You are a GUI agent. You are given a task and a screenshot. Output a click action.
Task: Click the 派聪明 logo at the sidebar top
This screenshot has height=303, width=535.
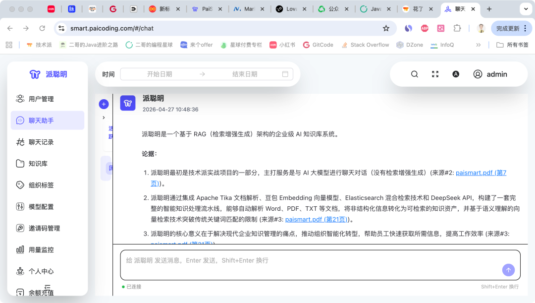point(48,73)
